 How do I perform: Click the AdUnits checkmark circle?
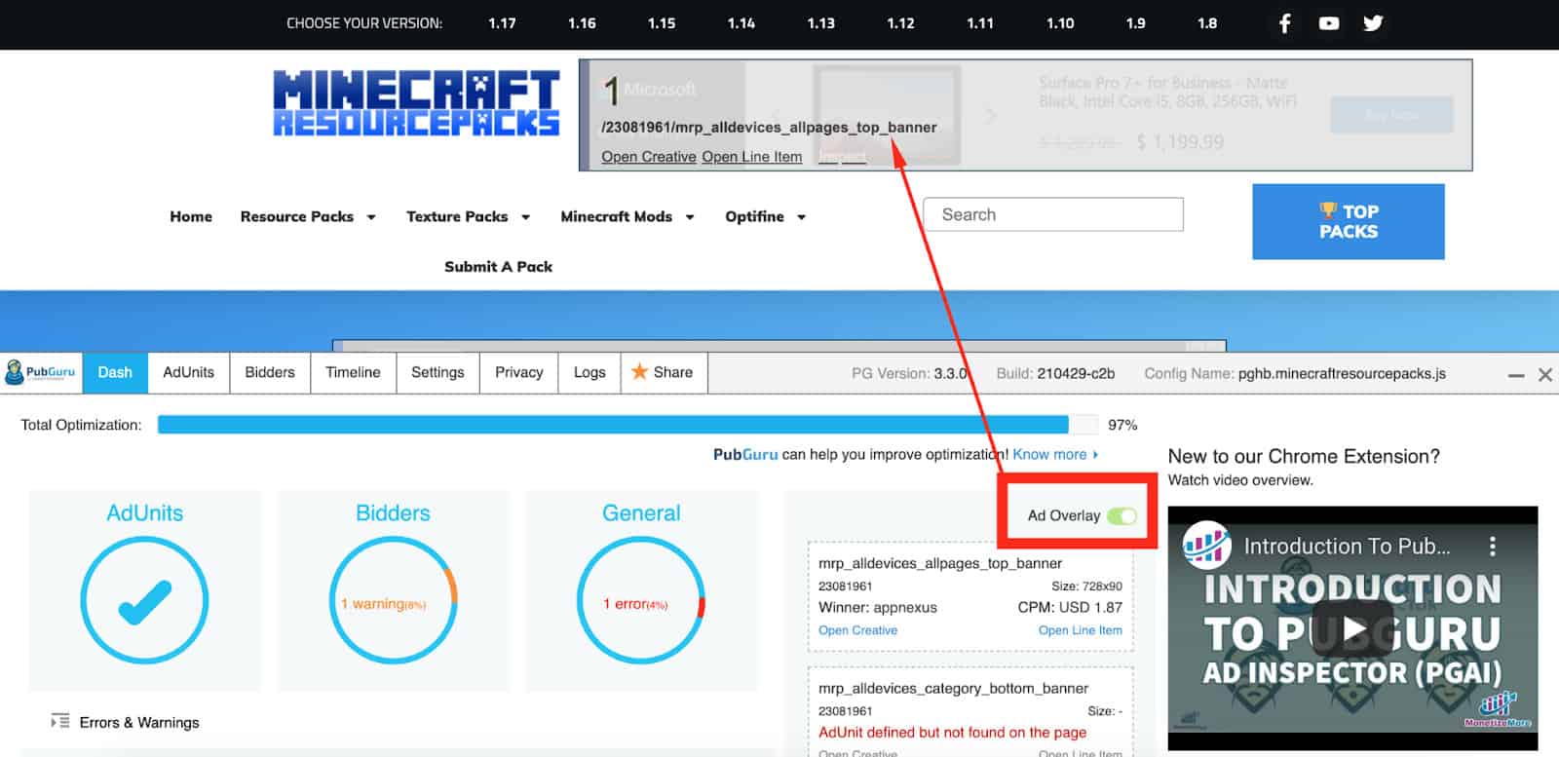pos(144,600)
